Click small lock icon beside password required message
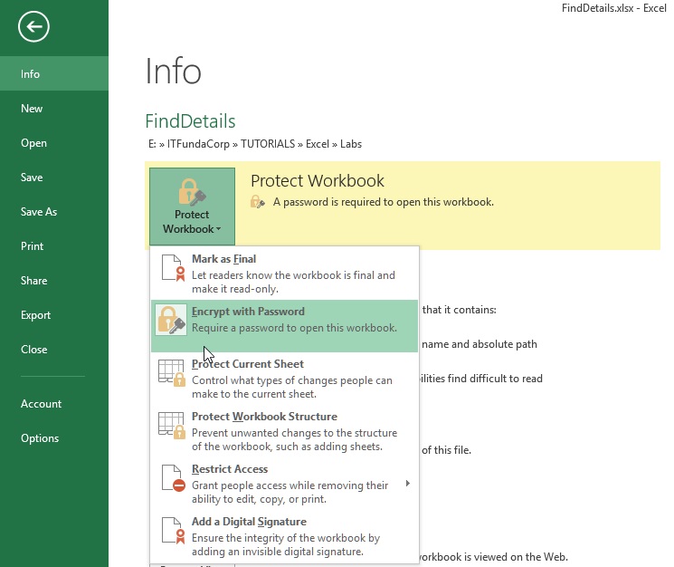The height and width of the screenshot is (567, 674). tap(258, 202)
